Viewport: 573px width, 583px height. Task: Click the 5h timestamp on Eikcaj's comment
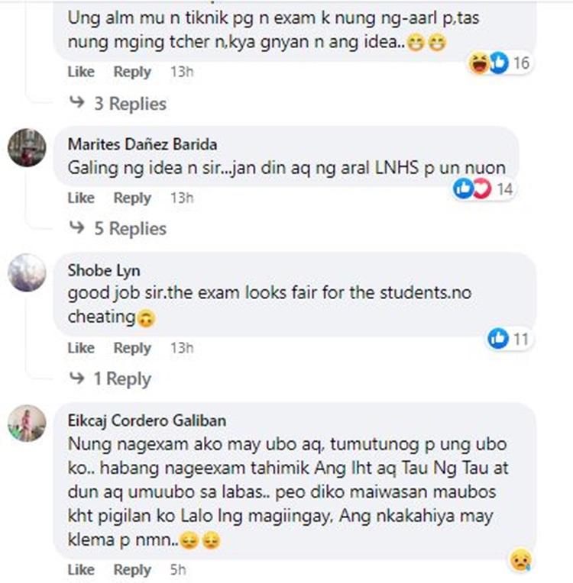tap(178, 569)
